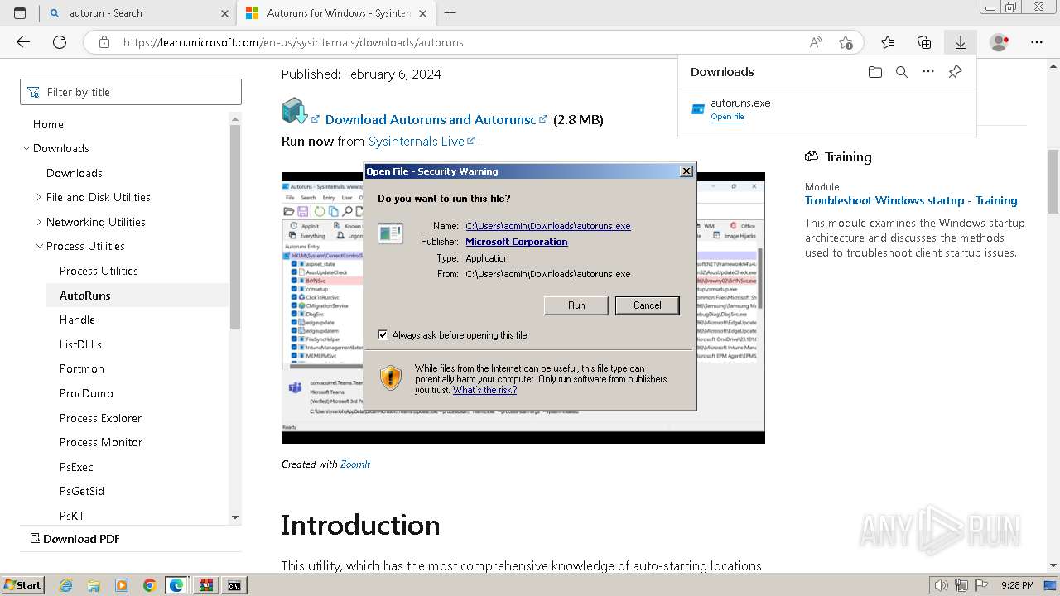Image resolution: width=1060 pixels, height=596 pixels.
Task: Open a new tab with plus icon
Action: click(x=450, y=13)
